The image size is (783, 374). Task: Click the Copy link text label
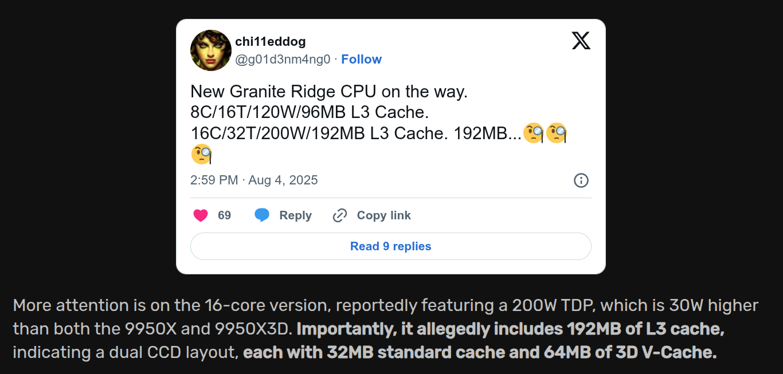tap(383, 215)
